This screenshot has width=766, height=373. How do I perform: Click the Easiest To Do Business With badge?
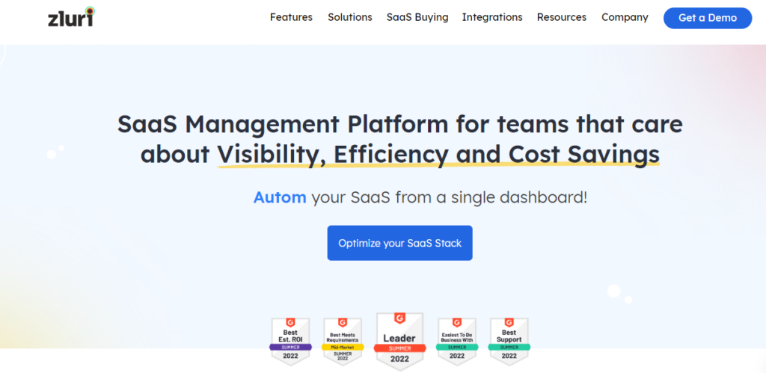457,342
